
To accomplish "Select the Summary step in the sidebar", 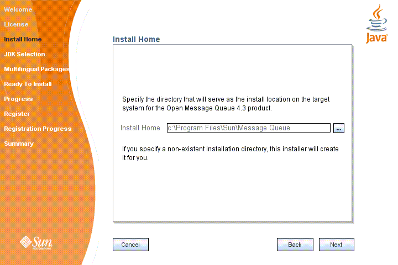I will (x=19, y=144).
